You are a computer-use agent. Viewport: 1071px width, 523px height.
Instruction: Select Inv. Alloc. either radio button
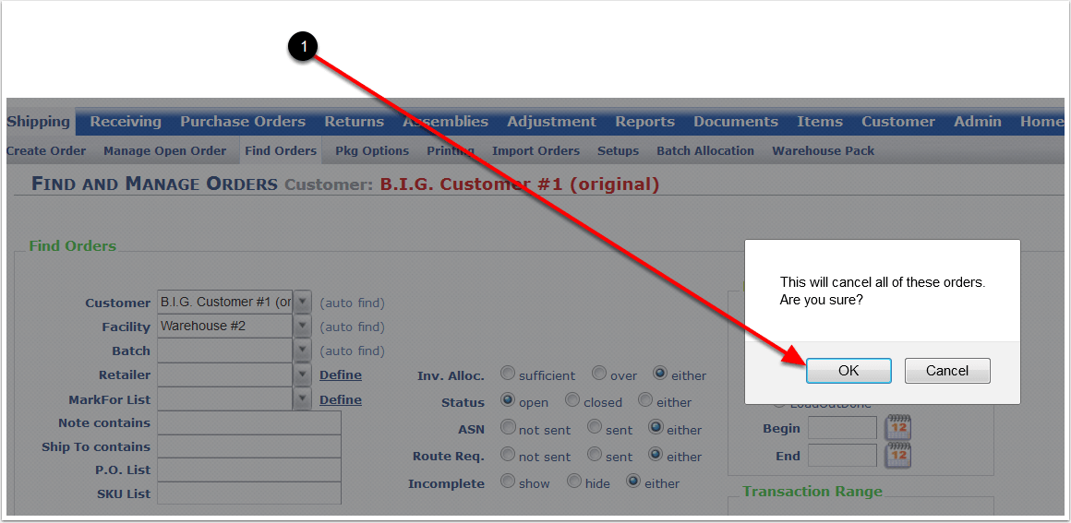point(660,374)
